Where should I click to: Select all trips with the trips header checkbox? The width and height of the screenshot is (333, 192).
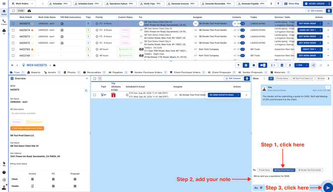(x=95, y=79)
